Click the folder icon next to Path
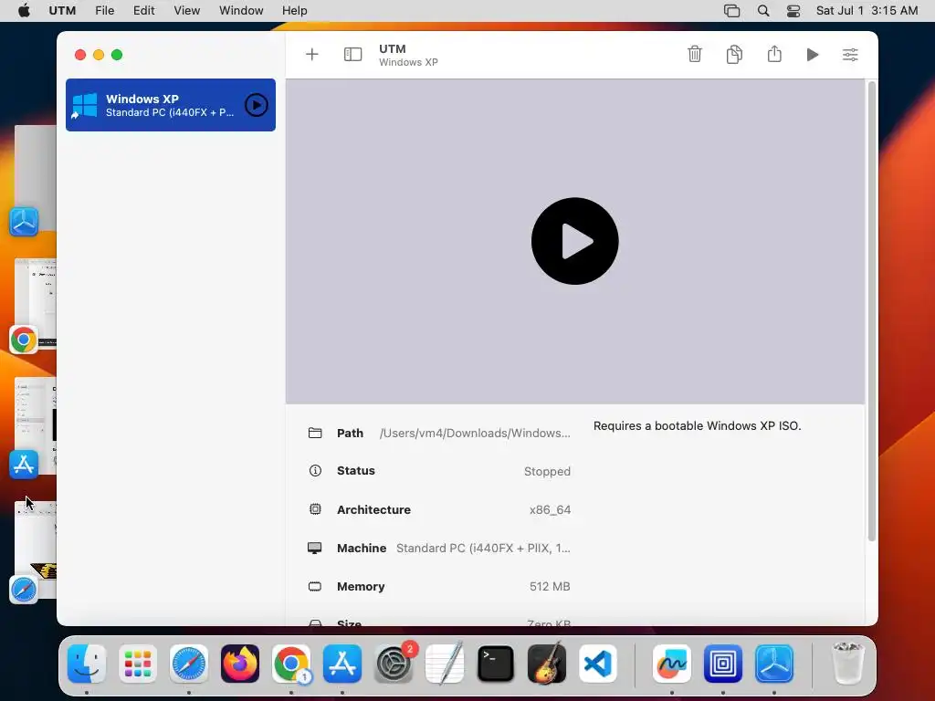This screenshot has width=935, height=701. point(315,433)
